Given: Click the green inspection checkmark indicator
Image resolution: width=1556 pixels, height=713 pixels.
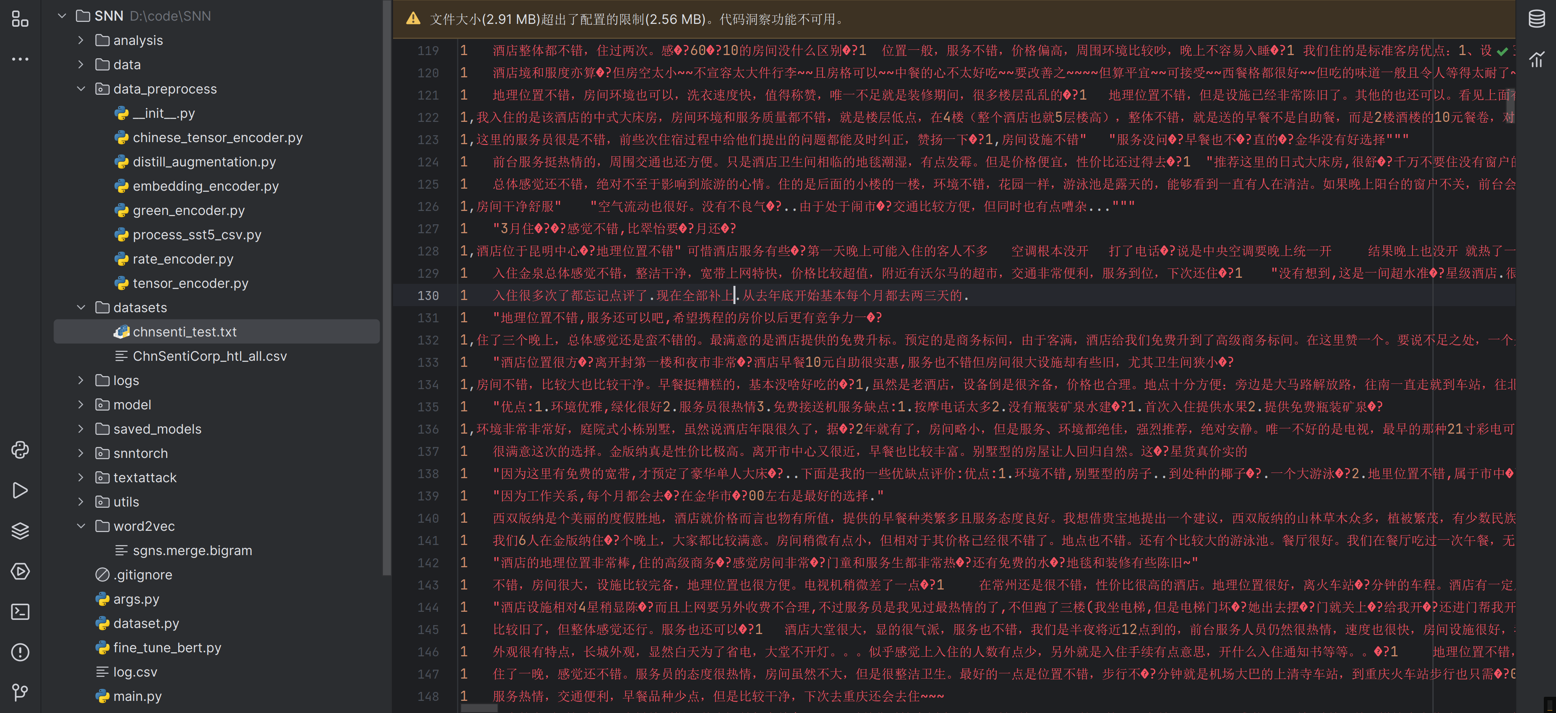Looking at the screenshot, I should pyautogui.click(x=1502, y=51).
